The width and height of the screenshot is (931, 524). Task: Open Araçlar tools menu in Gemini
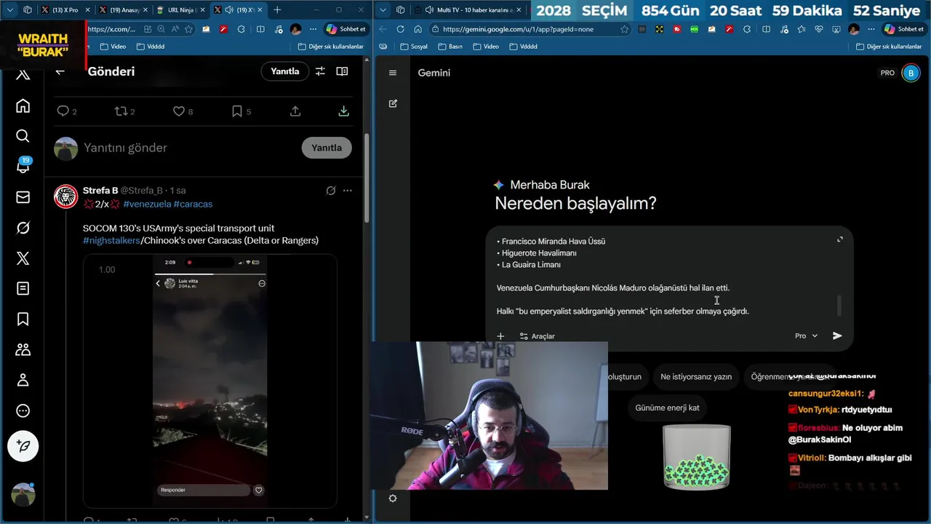[537, 336]
